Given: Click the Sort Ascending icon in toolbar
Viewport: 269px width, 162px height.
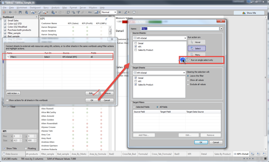Looking at the screenshot, I should (73, 12).
